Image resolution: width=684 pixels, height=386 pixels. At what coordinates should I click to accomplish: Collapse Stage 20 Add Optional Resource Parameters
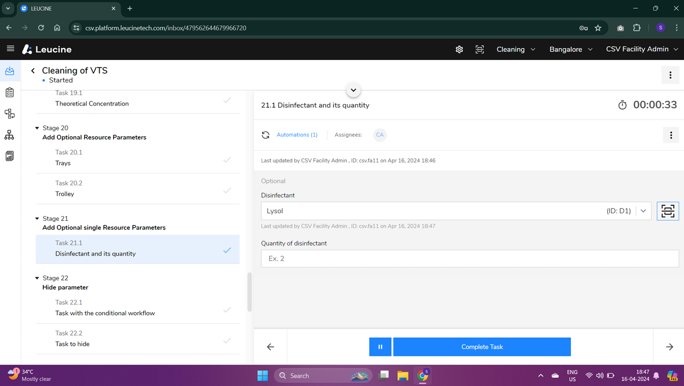(x=37, y=128)
